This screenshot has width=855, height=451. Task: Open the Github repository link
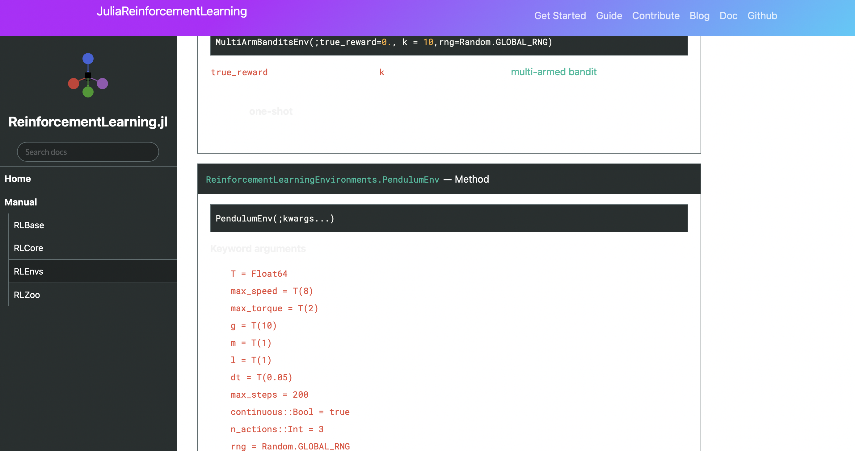tap(762, 15)
